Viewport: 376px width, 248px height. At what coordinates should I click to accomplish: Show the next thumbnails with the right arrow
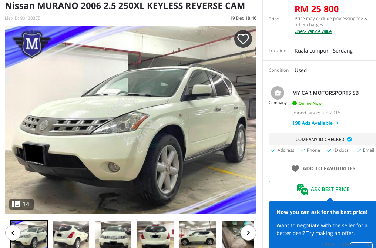[x=248, y=233]
